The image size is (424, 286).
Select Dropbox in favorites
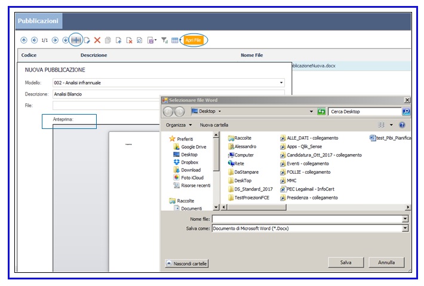click(x=186, y=162)
